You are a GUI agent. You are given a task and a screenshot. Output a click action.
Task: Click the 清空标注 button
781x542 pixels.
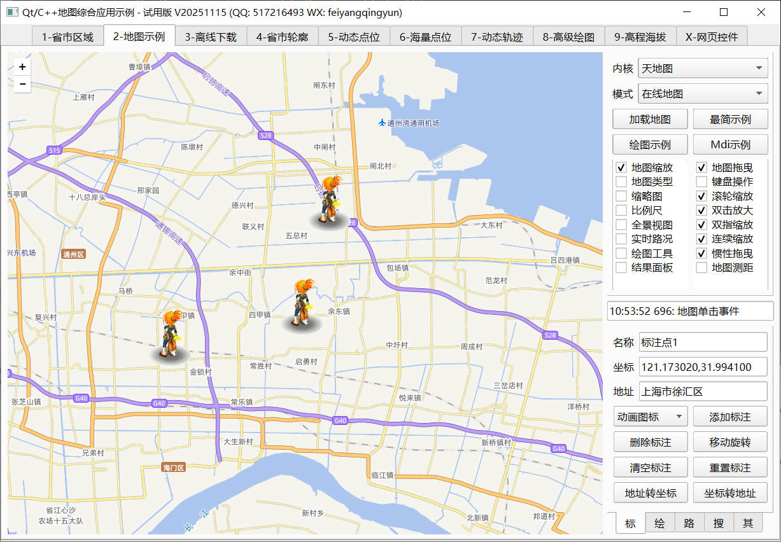click(650, 468)
